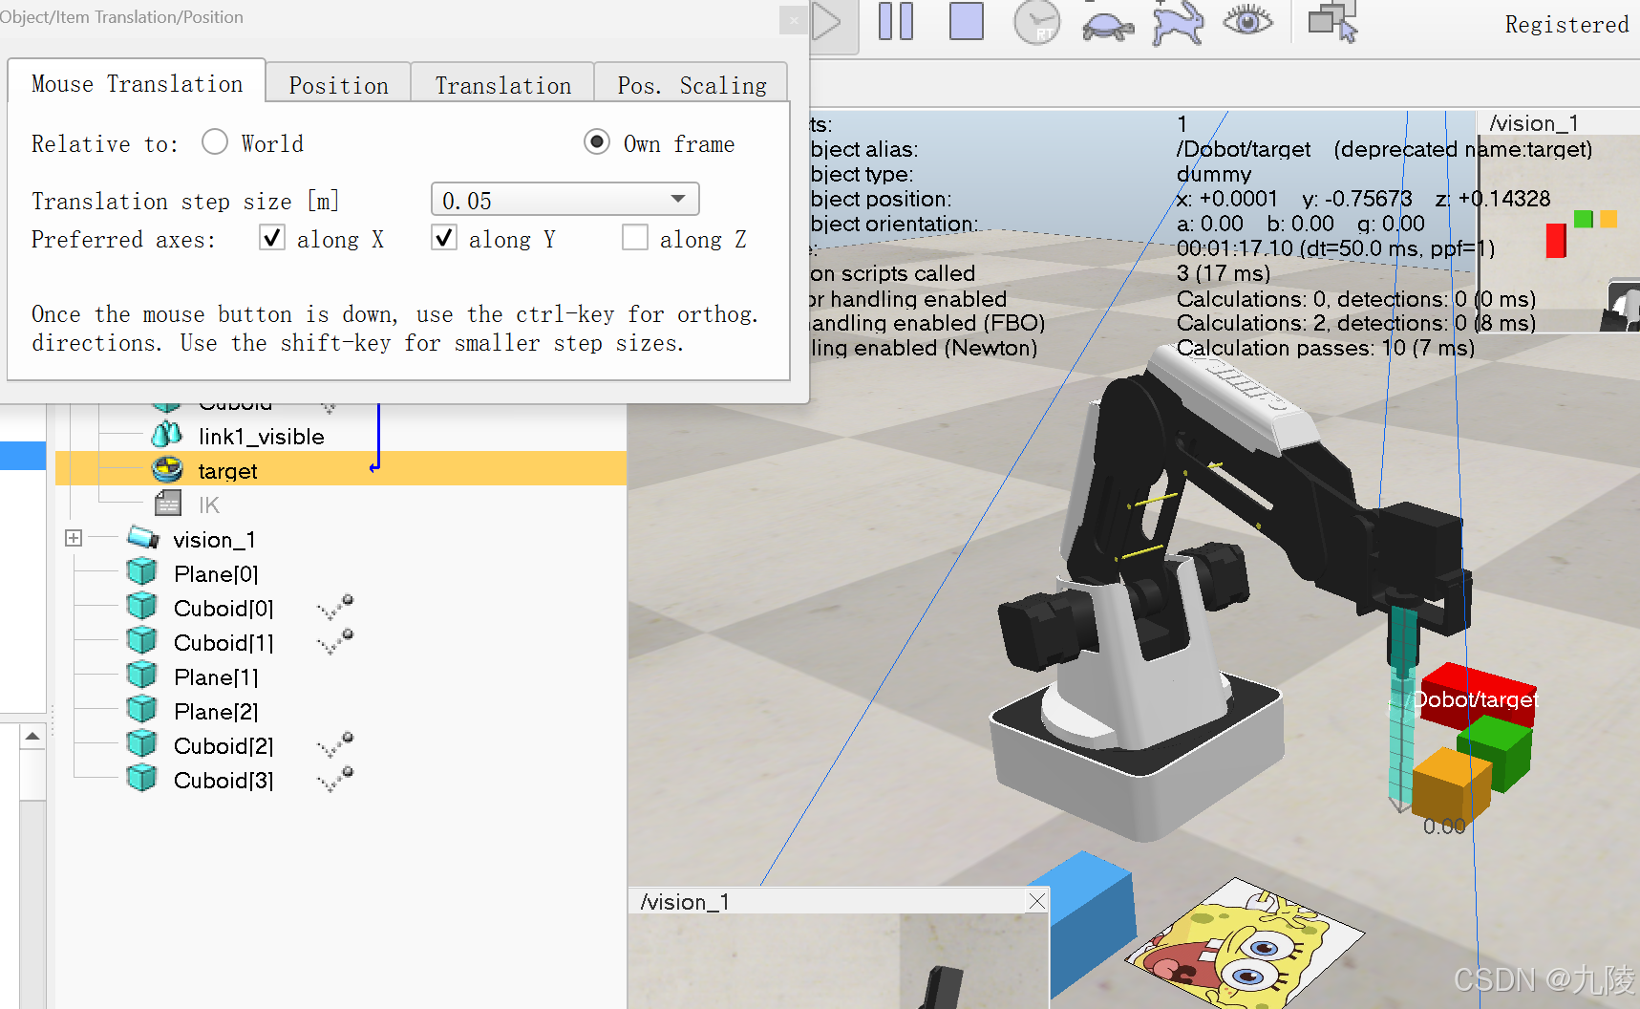Select Cuboid[2] in hierarchy
The height and width of the screenshot is (1009, 1640).
click(x=224, y=746)
